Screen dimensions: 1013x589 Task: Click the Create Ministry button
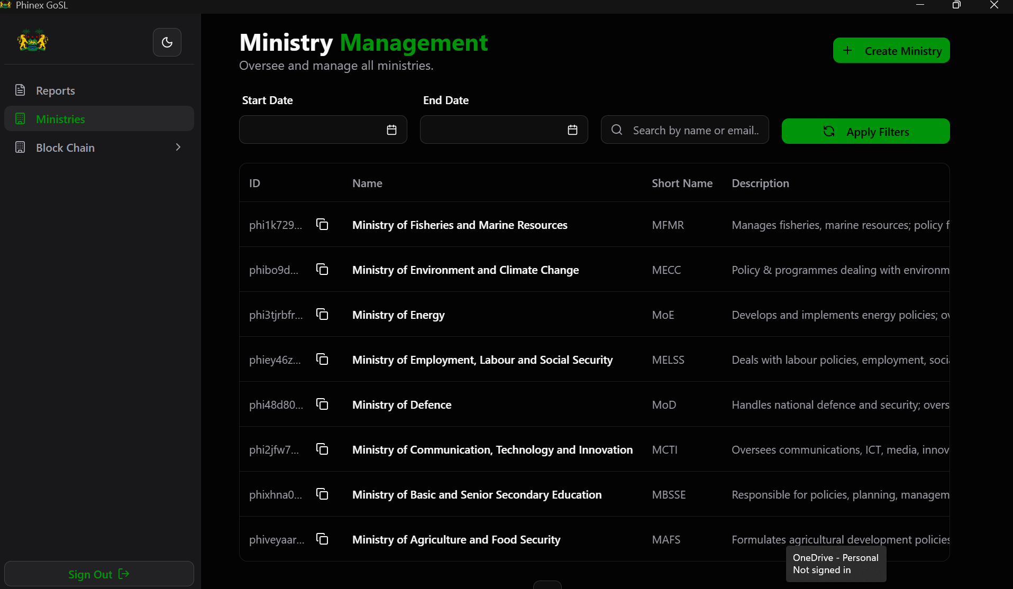[891, 50]
